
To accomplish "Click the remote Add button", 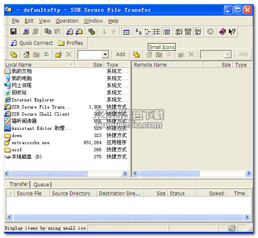I will [243, 54].
